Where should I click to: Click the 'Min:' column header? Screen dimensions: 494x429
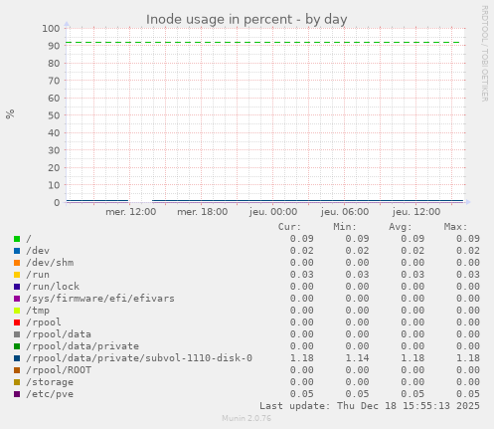click(345, 227)
